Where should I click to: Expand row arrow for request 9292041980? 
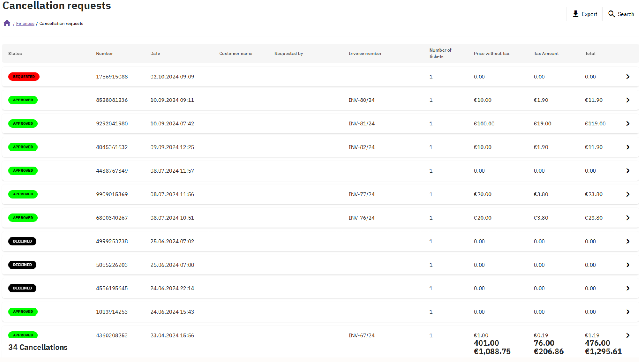pos(628,124)
